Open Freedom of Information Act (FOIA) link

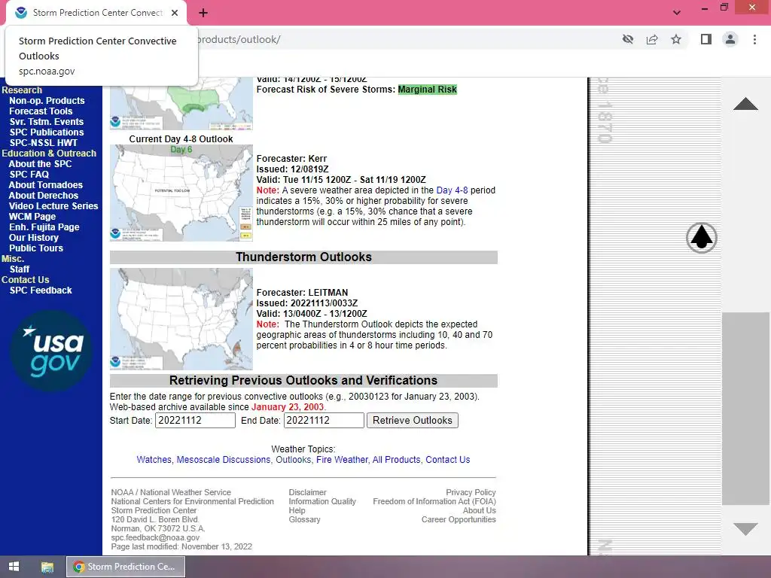(x=434, y=501)
